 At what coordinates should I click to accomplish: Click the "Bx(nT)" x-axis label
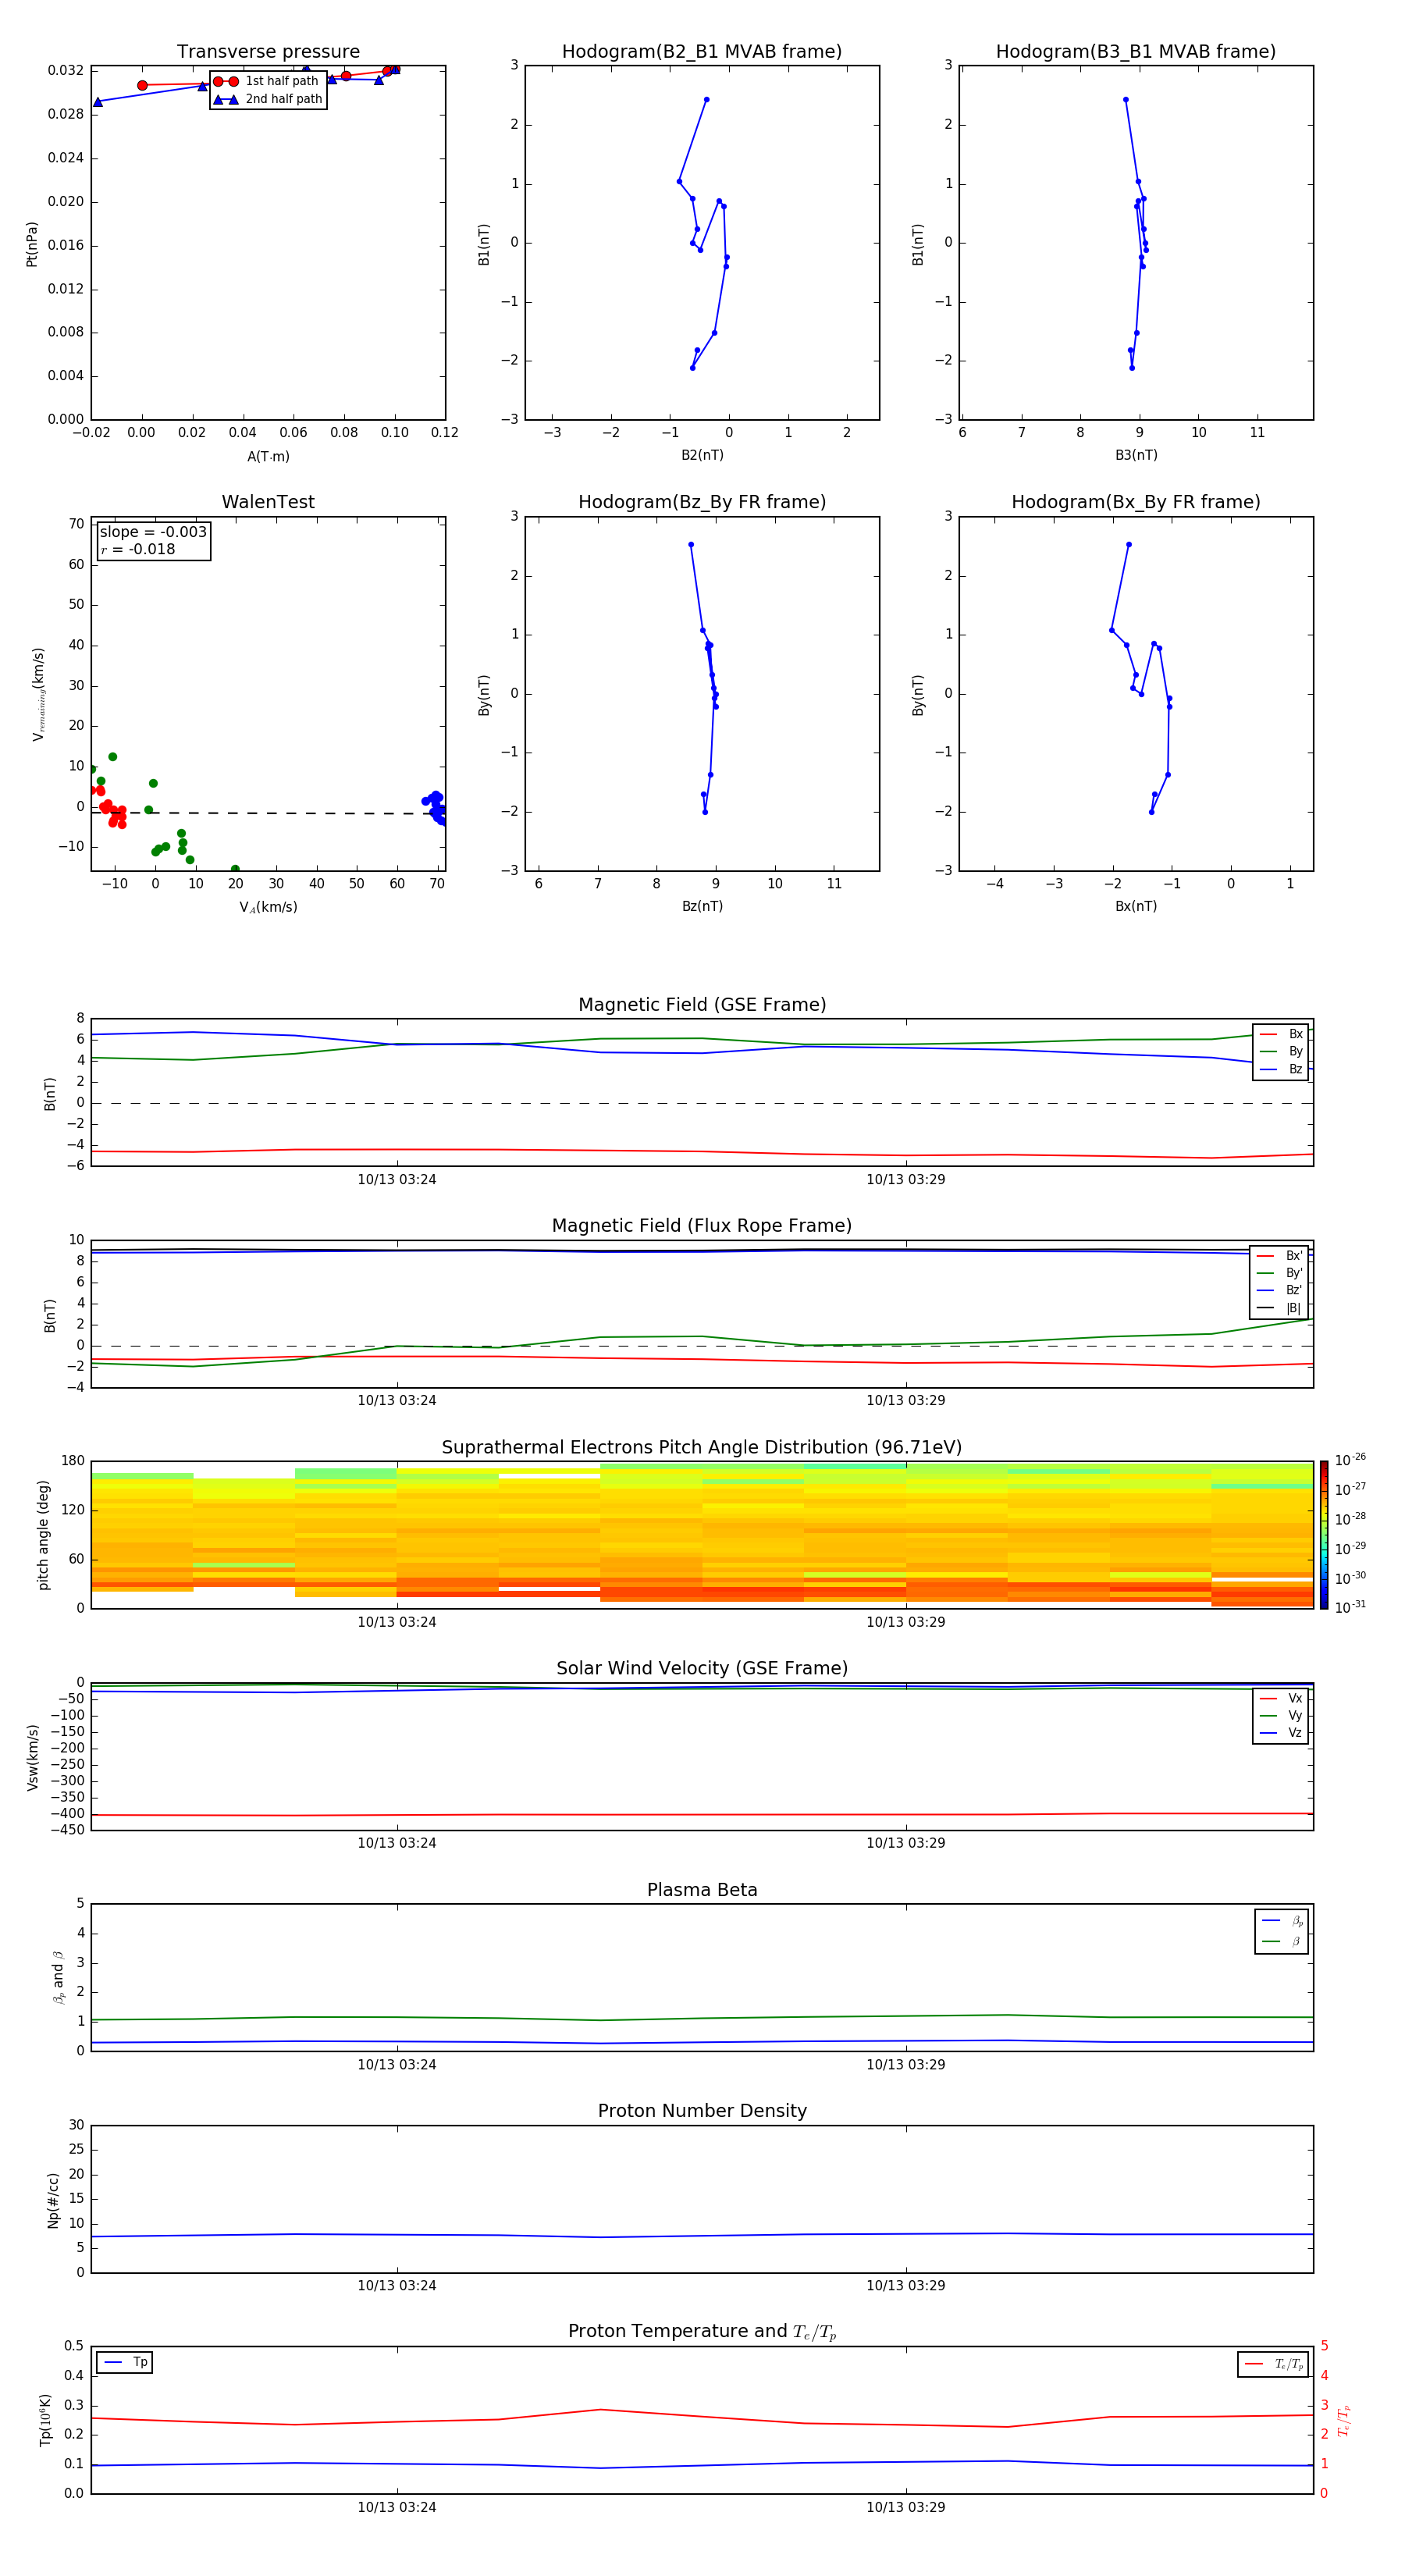click(x=1136, y=906)
